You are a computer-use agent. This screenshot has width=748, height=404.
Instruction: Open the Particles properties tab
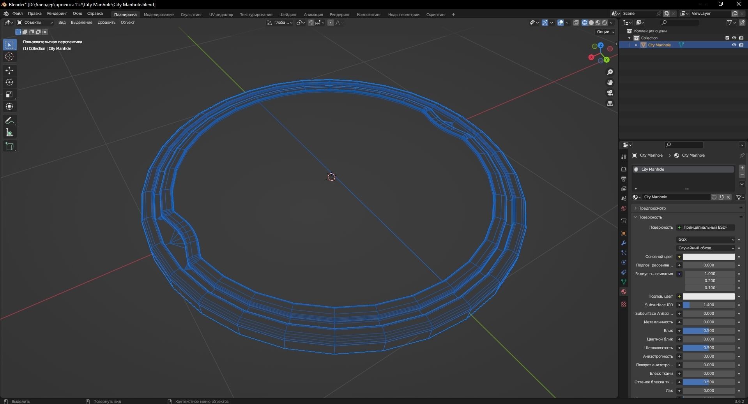(624, 253)
